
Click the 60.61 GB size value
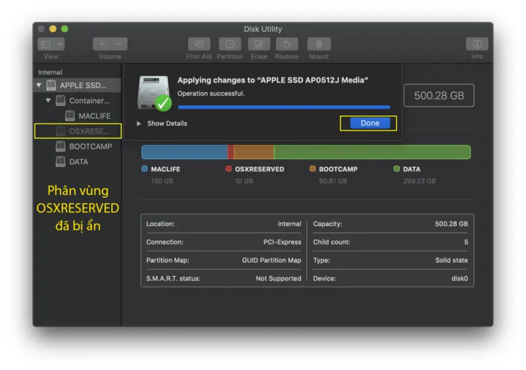[333, 181]
